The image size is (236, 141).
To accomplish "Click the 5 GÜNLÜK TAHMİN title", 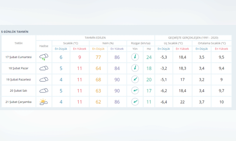I will click(15, 31).
